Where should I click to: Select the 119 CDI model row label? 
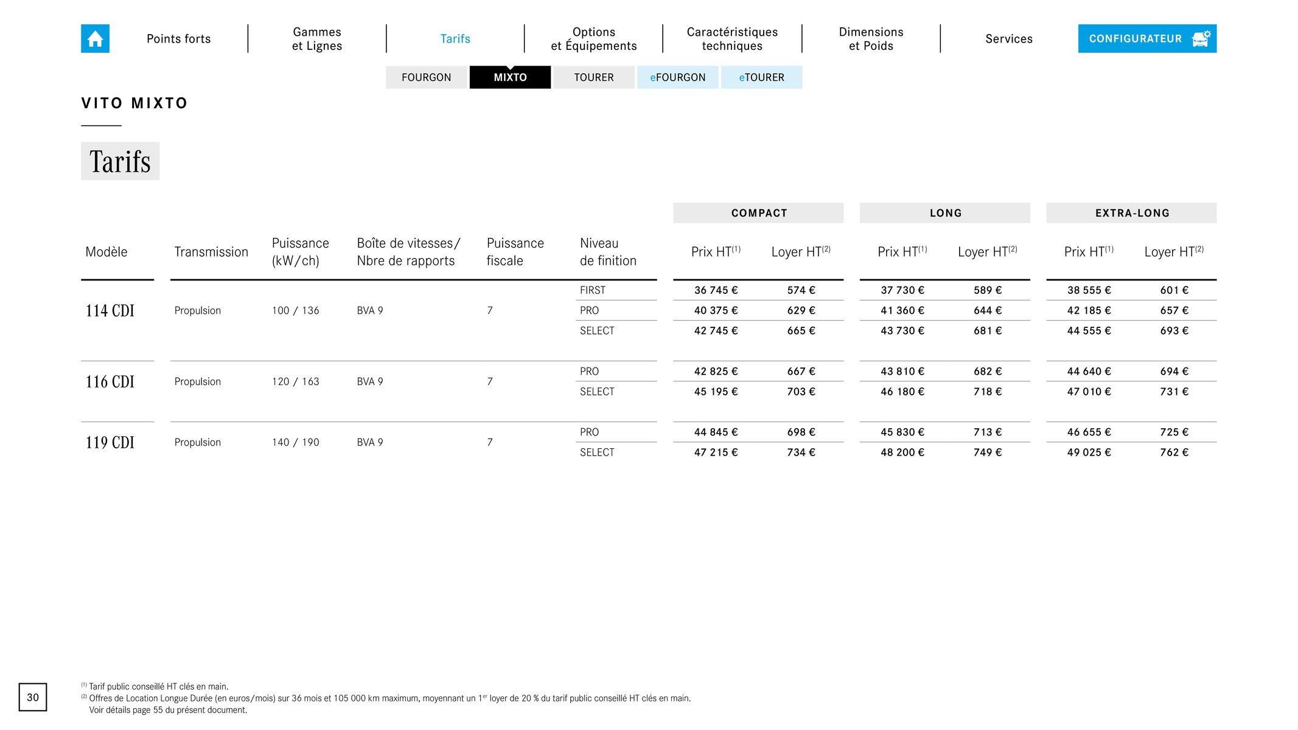[110, 443]
